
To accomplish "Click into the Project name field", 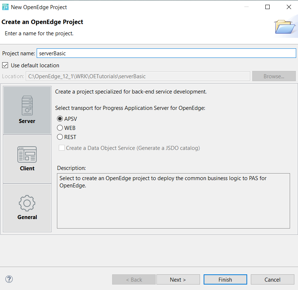I will [166, 53].
